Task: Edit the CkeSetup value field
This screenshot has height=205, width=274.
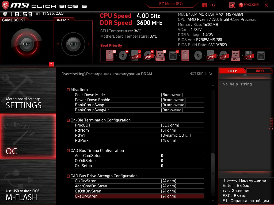Action: click(x=162, y=165)
